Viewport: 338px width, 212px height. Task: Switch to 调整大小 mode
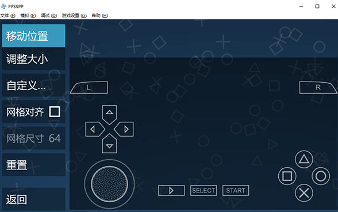(33, 59)
